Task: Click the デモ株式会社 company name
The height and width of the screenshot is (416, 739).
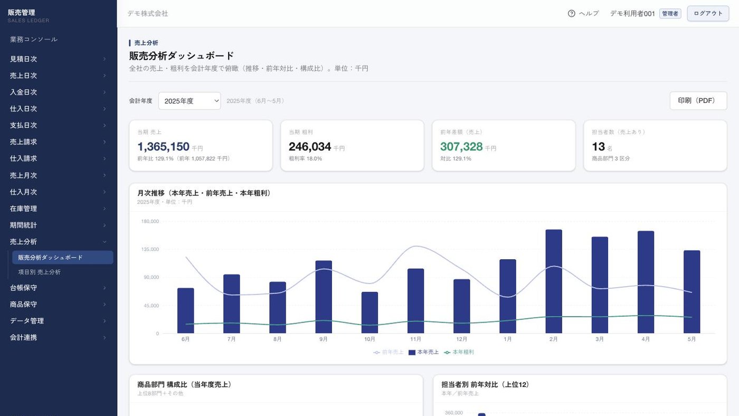Action: (x=148, y=14)
